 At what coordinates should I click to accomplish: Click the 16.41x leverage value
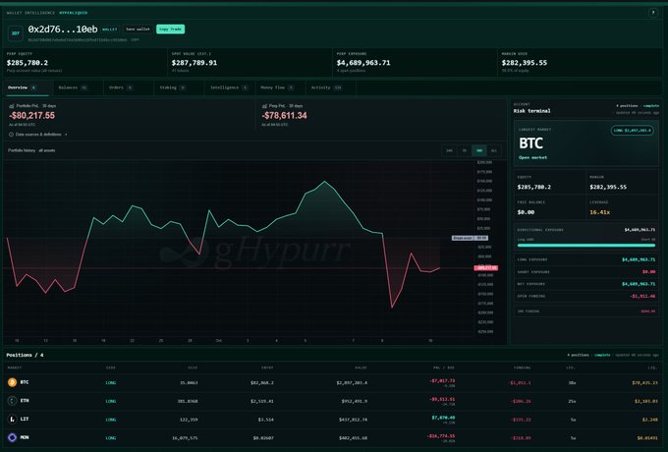[x=600, y=212]
